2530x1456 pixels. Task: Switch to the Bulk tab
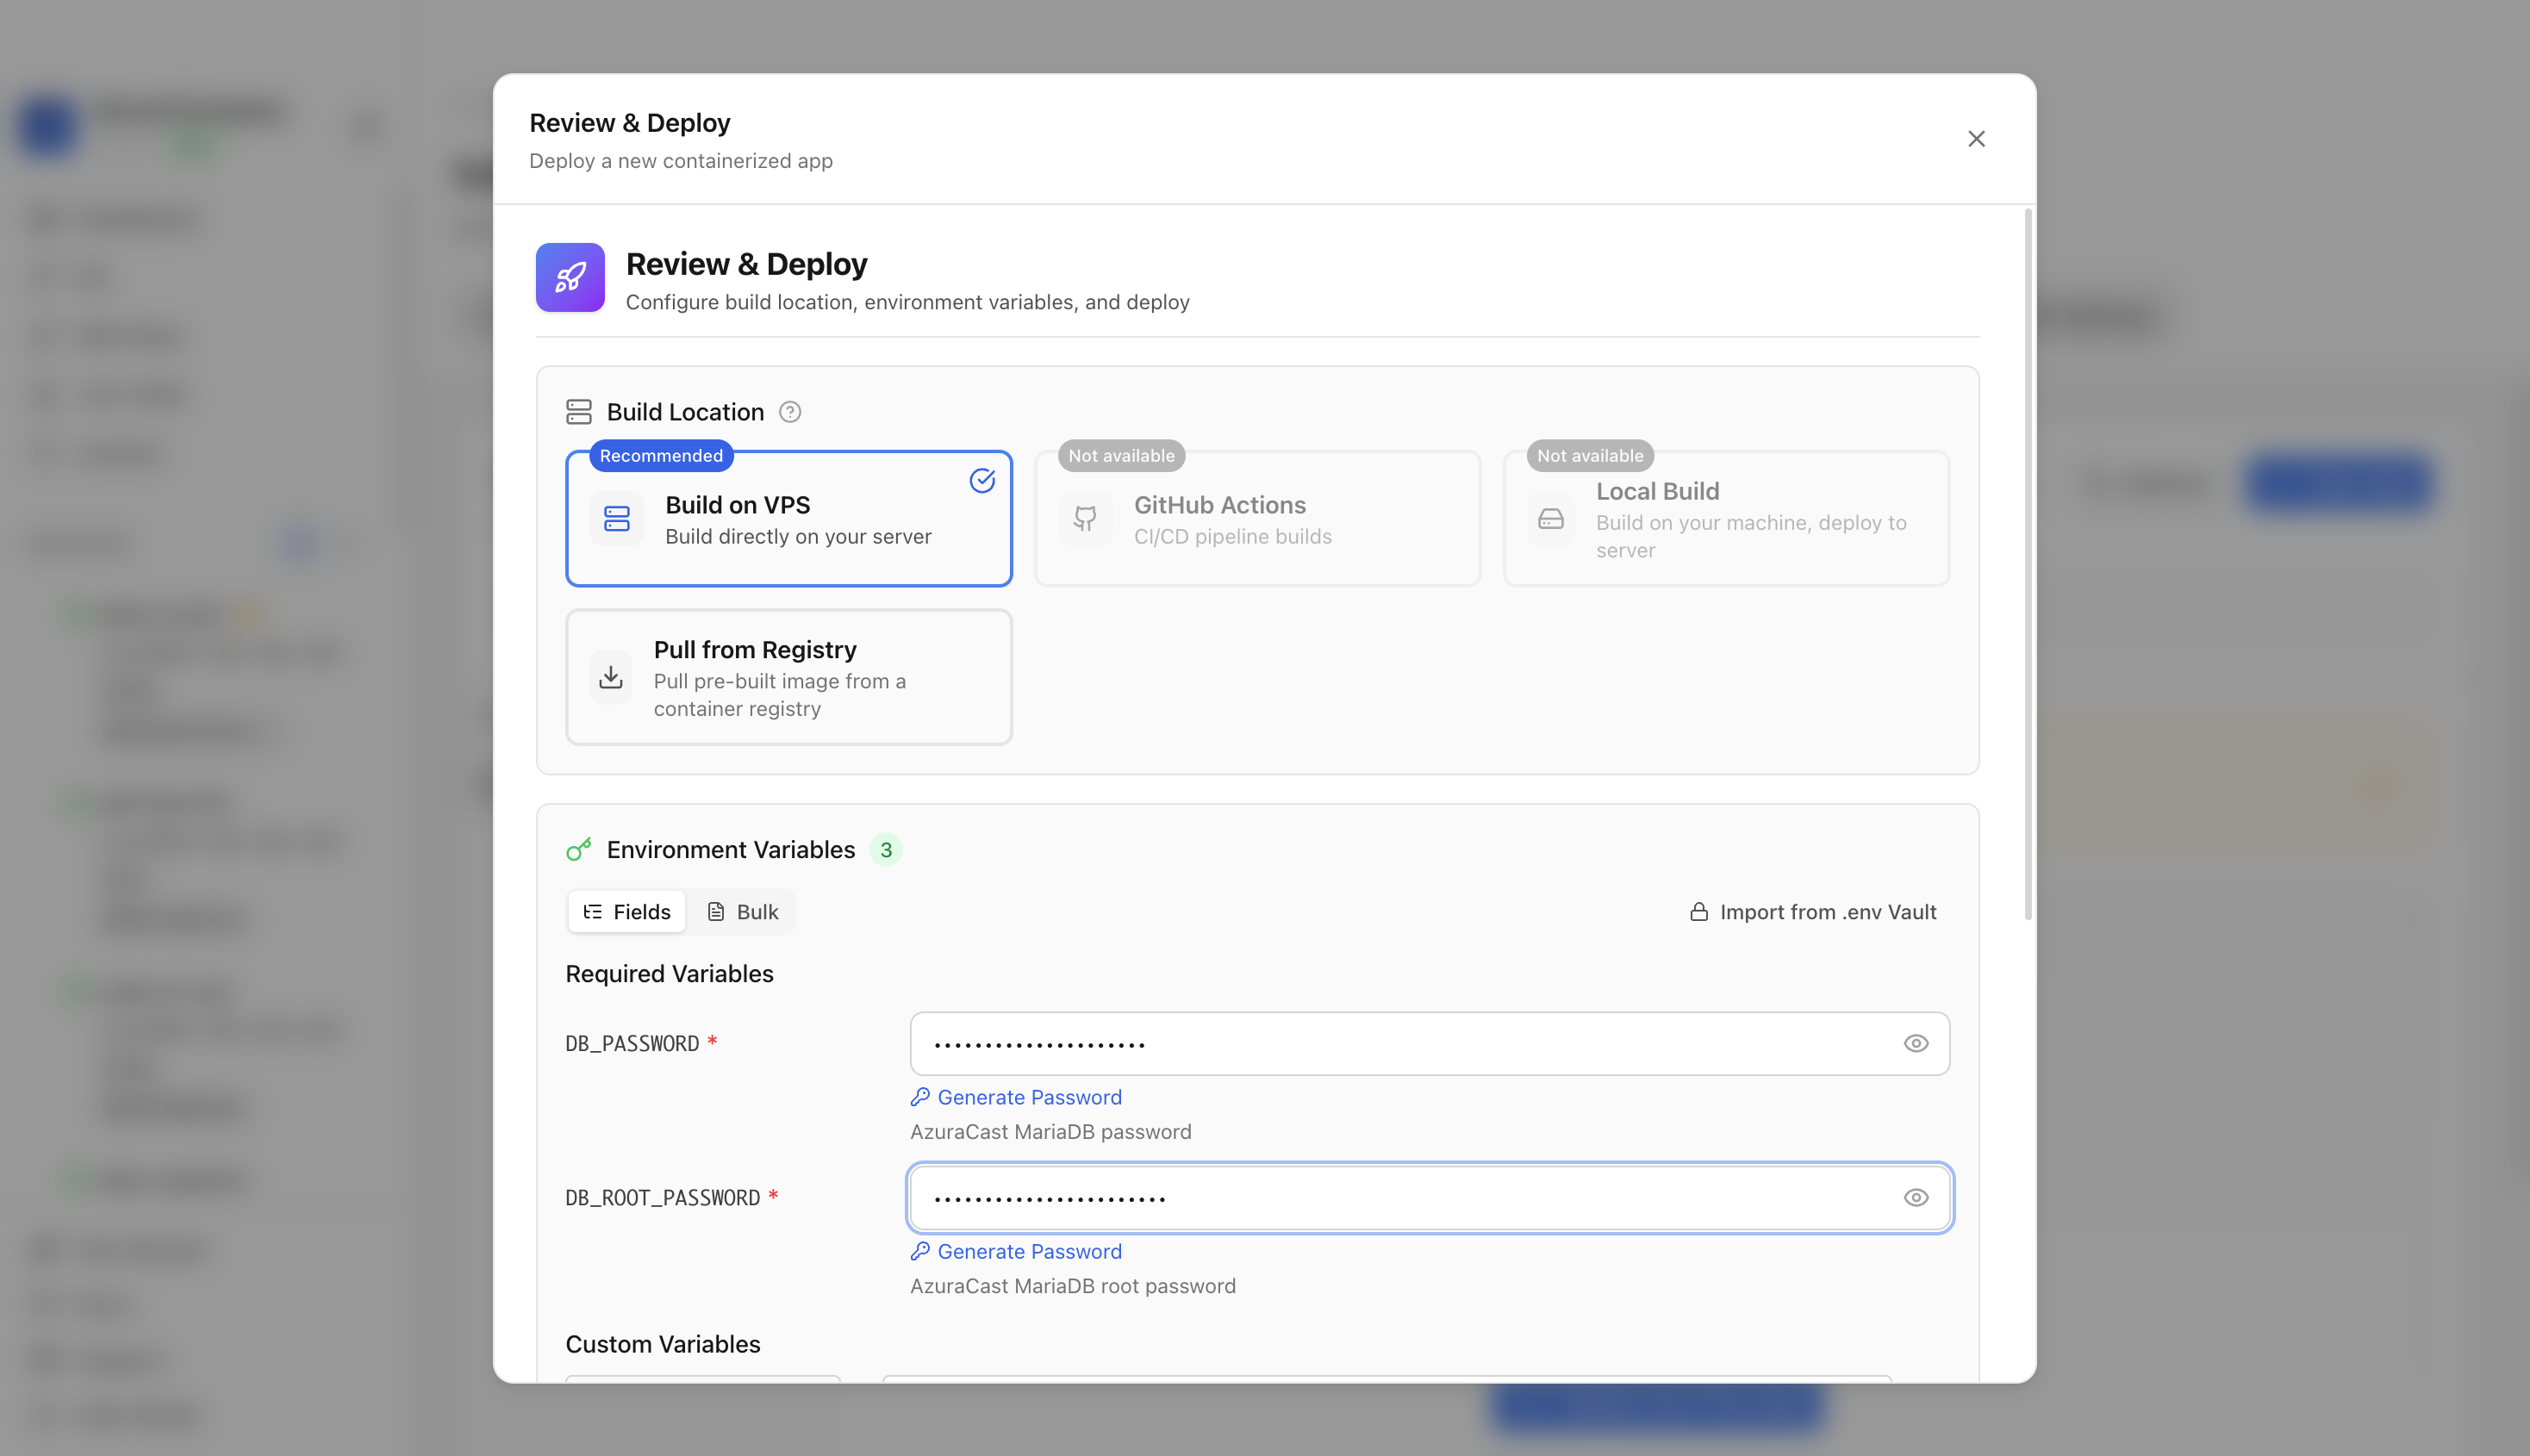coord(742,912)
